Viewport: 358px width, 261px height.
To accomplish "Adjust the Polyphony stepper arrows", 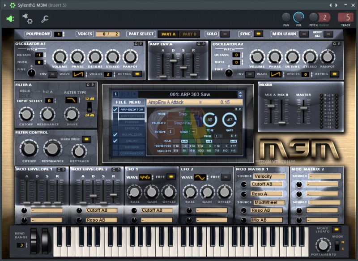I will (64, 34).
